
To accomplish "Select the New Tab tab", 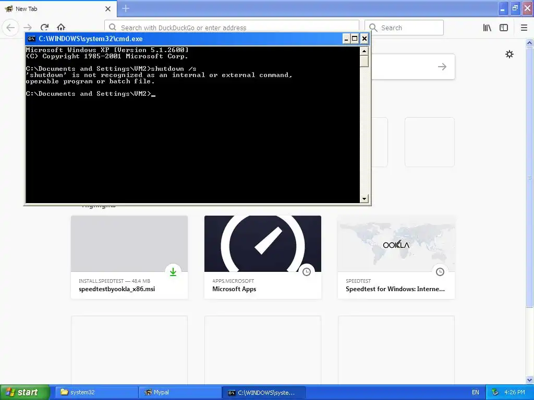I will click(58, 9).
